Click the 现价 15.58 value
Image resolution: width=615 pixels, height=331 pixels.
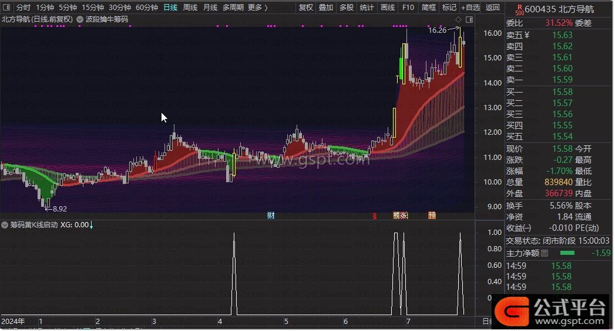point(563,149)
